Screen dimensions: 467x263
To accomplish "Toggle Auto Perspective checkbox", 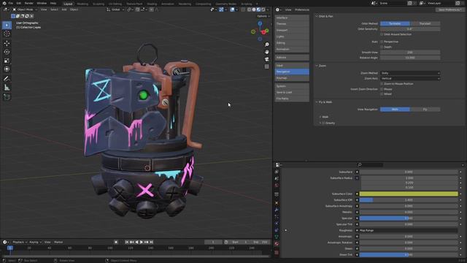I will [382, 42].
